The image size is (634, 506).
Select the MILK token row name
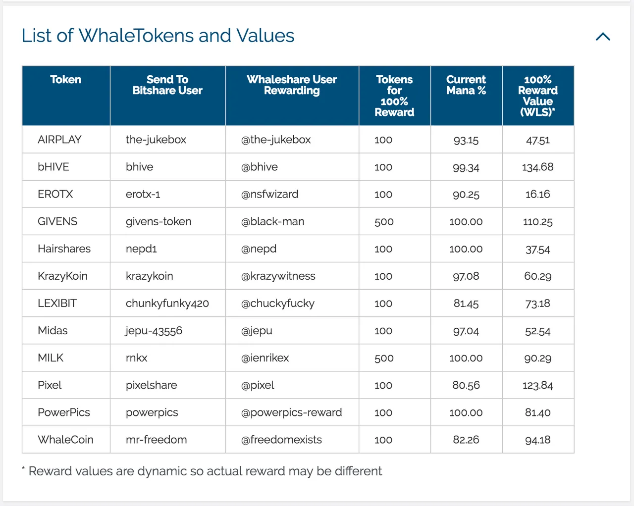tap(51, 357)
